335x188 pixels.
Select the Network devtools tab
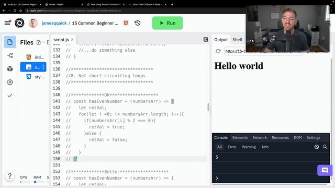[x=260, y=137]
